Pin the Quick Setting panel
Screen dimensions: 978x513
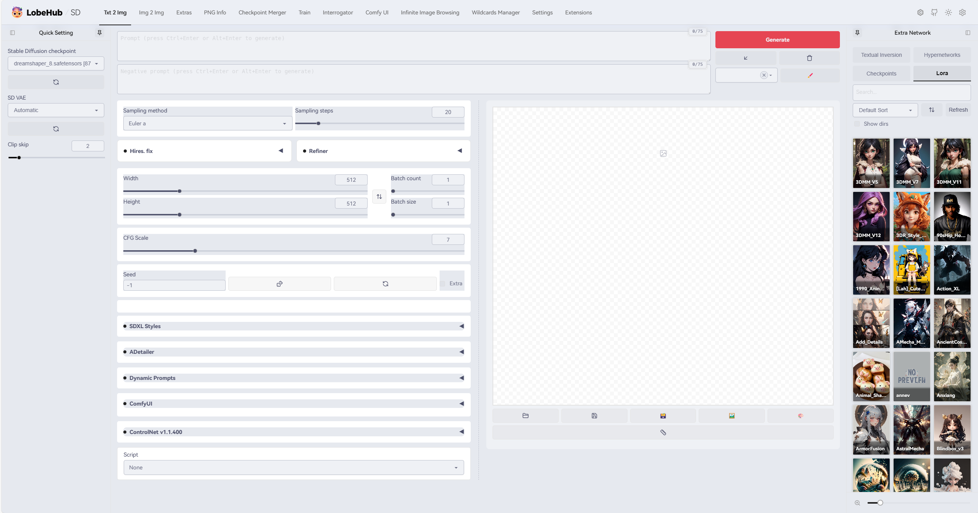click(100, 33)
